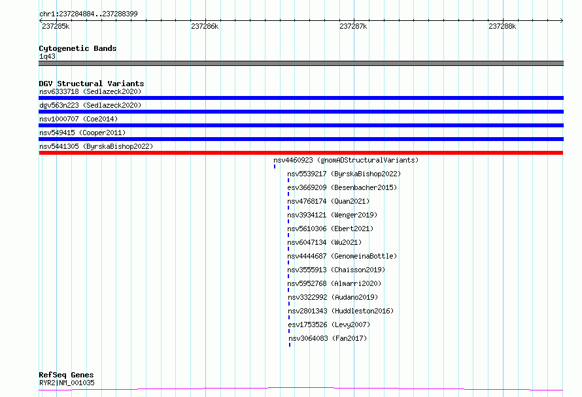582x397 pixels.
Task: Click the magenta RYR2 gene line
Action: click(301, 389)
